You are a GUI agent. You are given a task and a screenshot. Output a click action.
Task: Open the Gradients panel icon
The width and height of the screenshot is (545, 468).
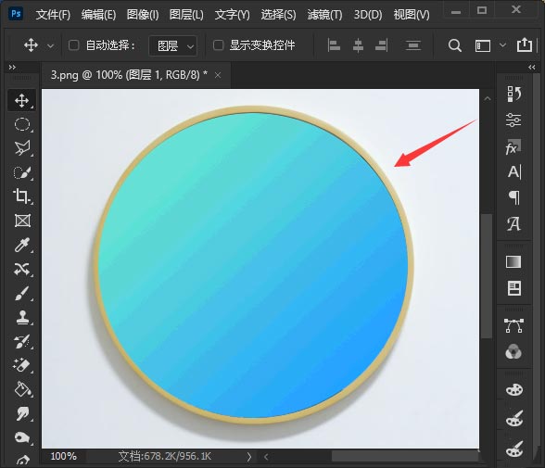pyautogui.click(x=513, y=262)
